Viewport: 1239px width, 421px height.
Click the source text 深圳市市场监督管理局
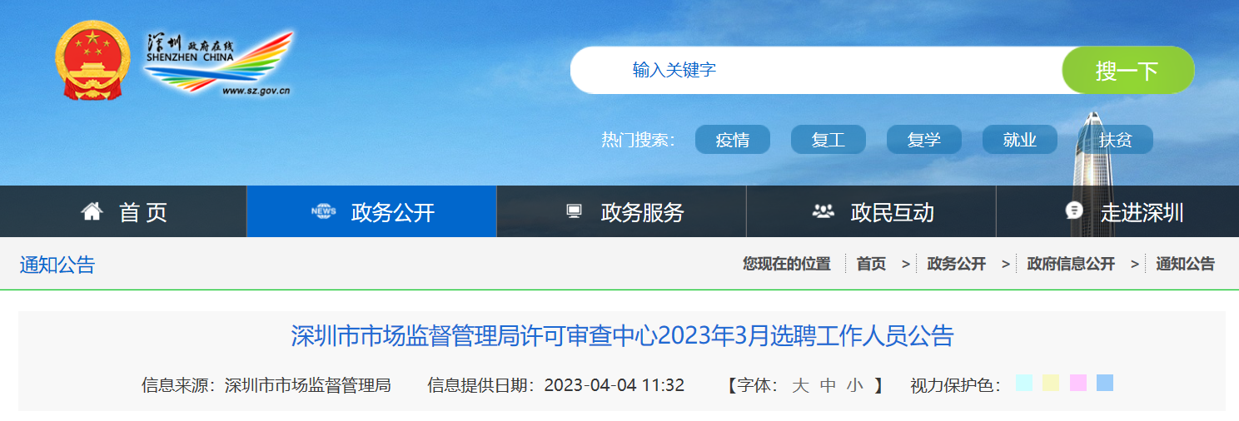[x=307, y=385]
